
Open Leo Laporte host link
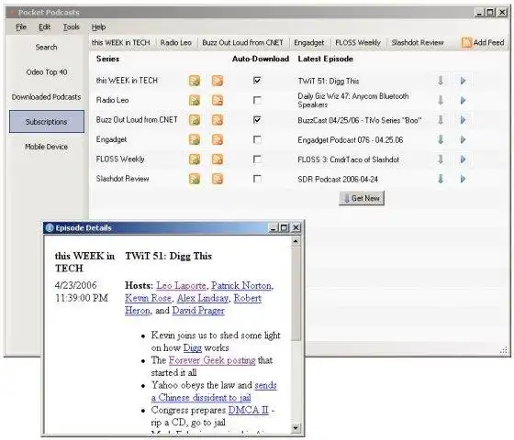click(x=181, y=285)
